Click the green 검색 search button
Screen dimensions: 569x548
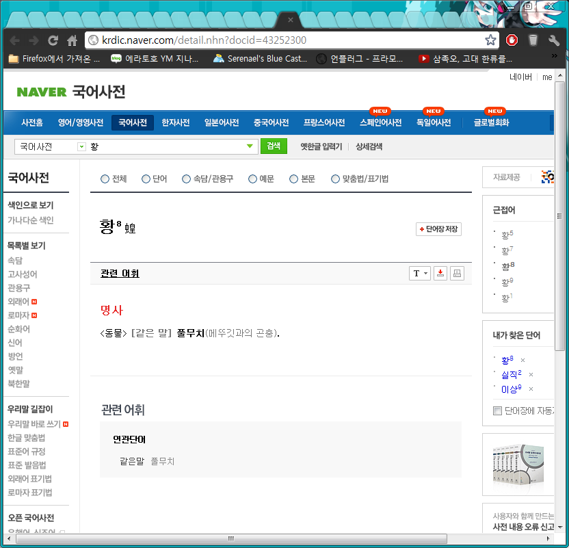[274, 146]
